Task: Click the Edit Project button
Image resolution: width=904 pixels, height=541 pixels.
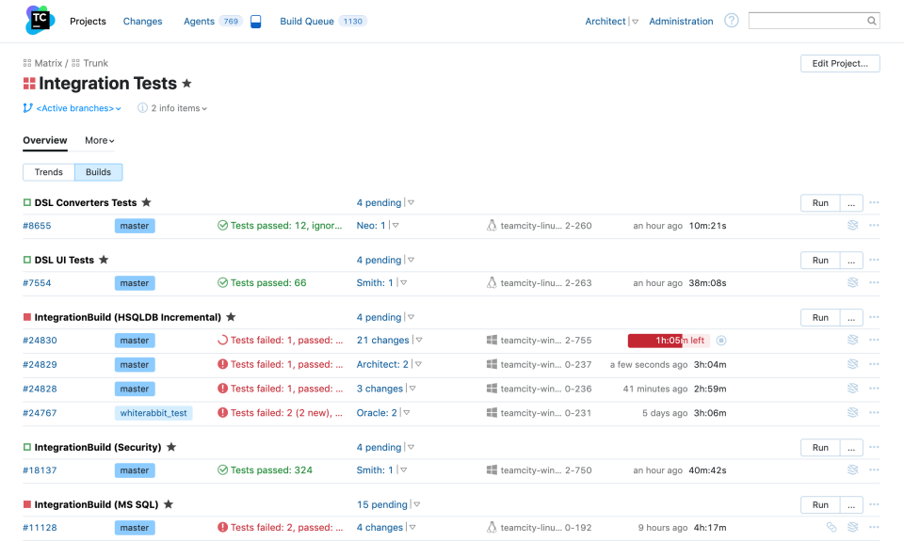Action: pos(840,64)
